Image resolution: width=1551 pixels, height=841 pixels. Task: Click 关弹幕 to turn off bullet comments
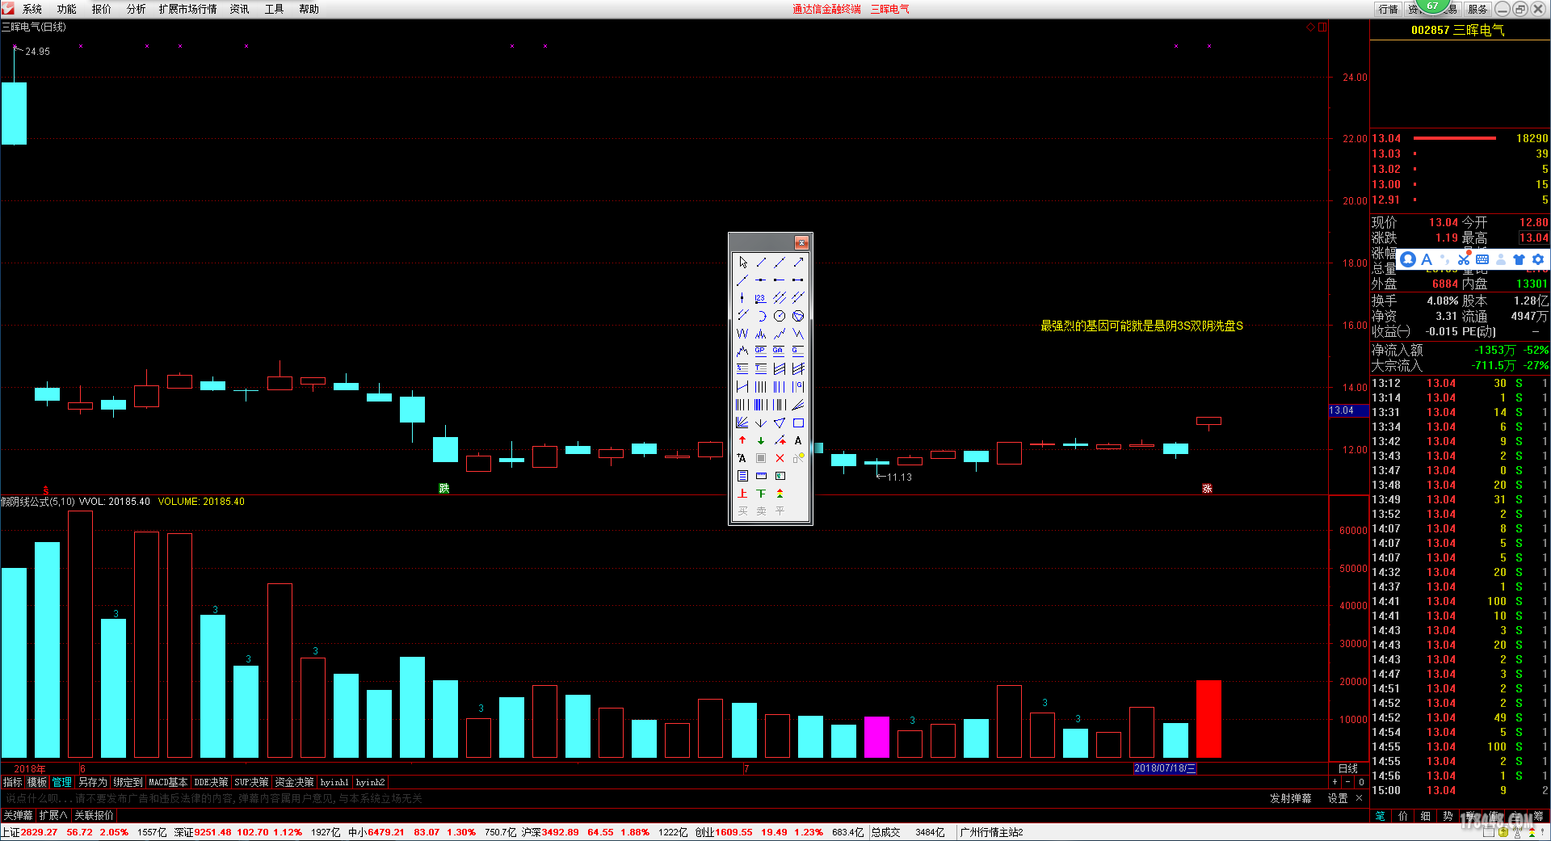point(18,815)
